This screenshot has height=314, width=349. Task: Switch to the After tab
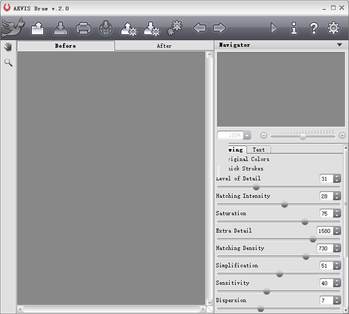(164, 46)
